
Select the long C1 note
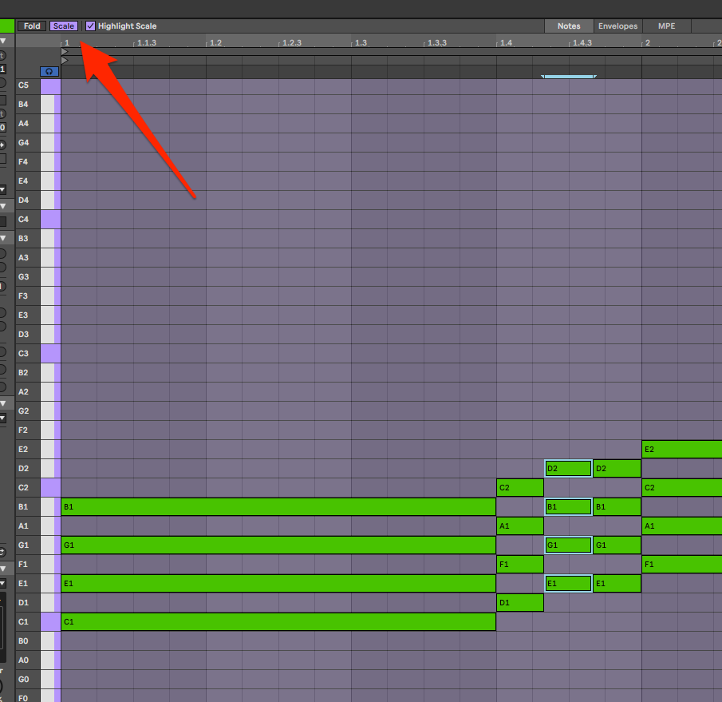(278, 621)
